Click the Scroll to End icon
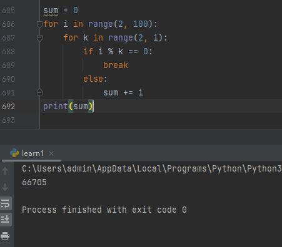 point(6,220)
